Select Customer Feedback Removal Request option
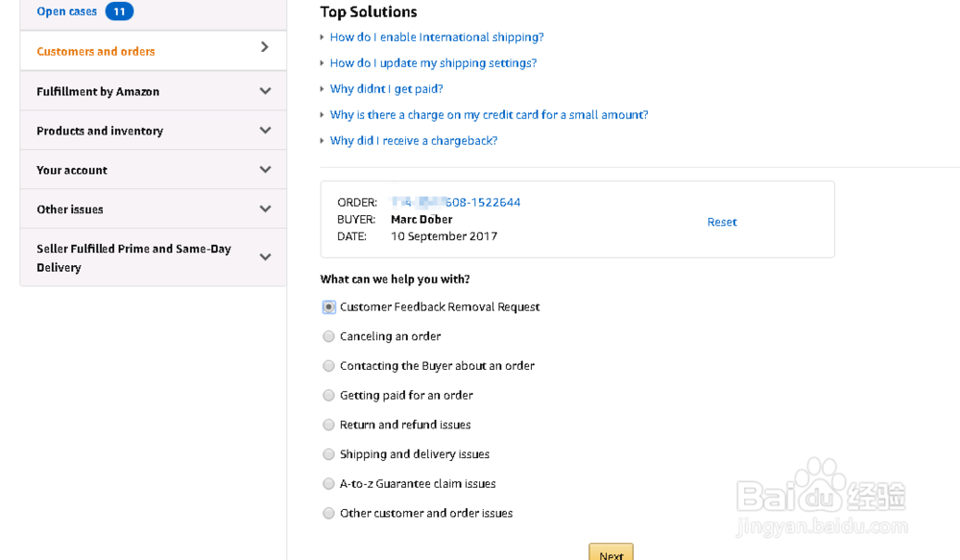960x560 pixels. pos(328,306)
